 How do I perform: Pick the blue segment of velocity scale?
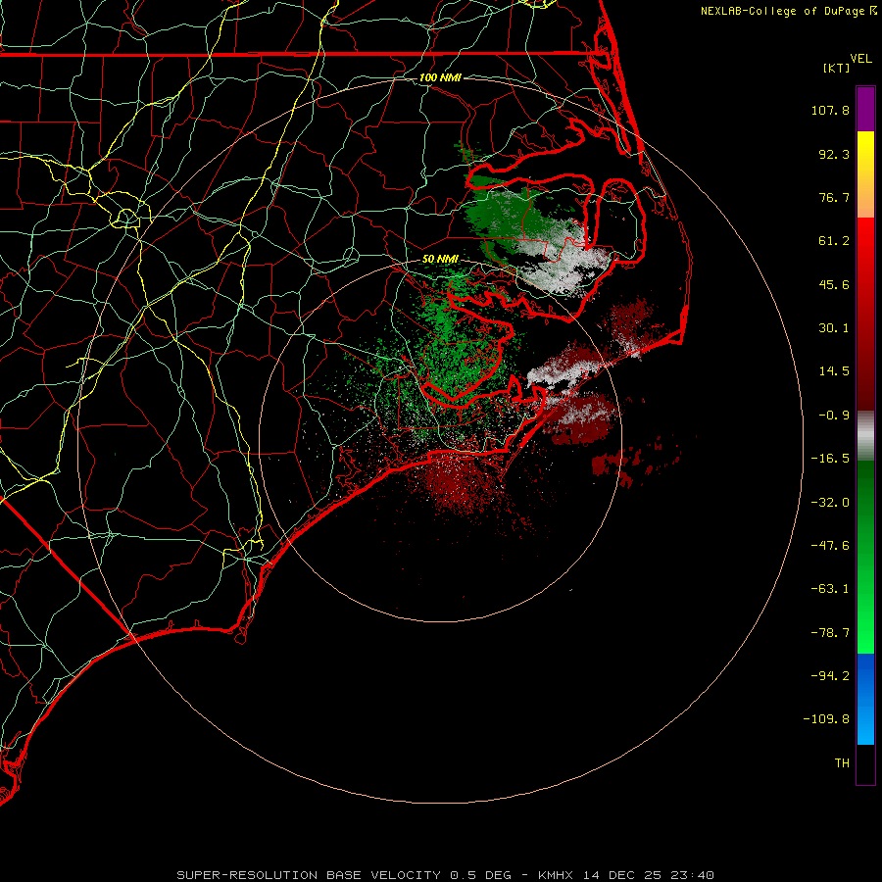point(865,699)
